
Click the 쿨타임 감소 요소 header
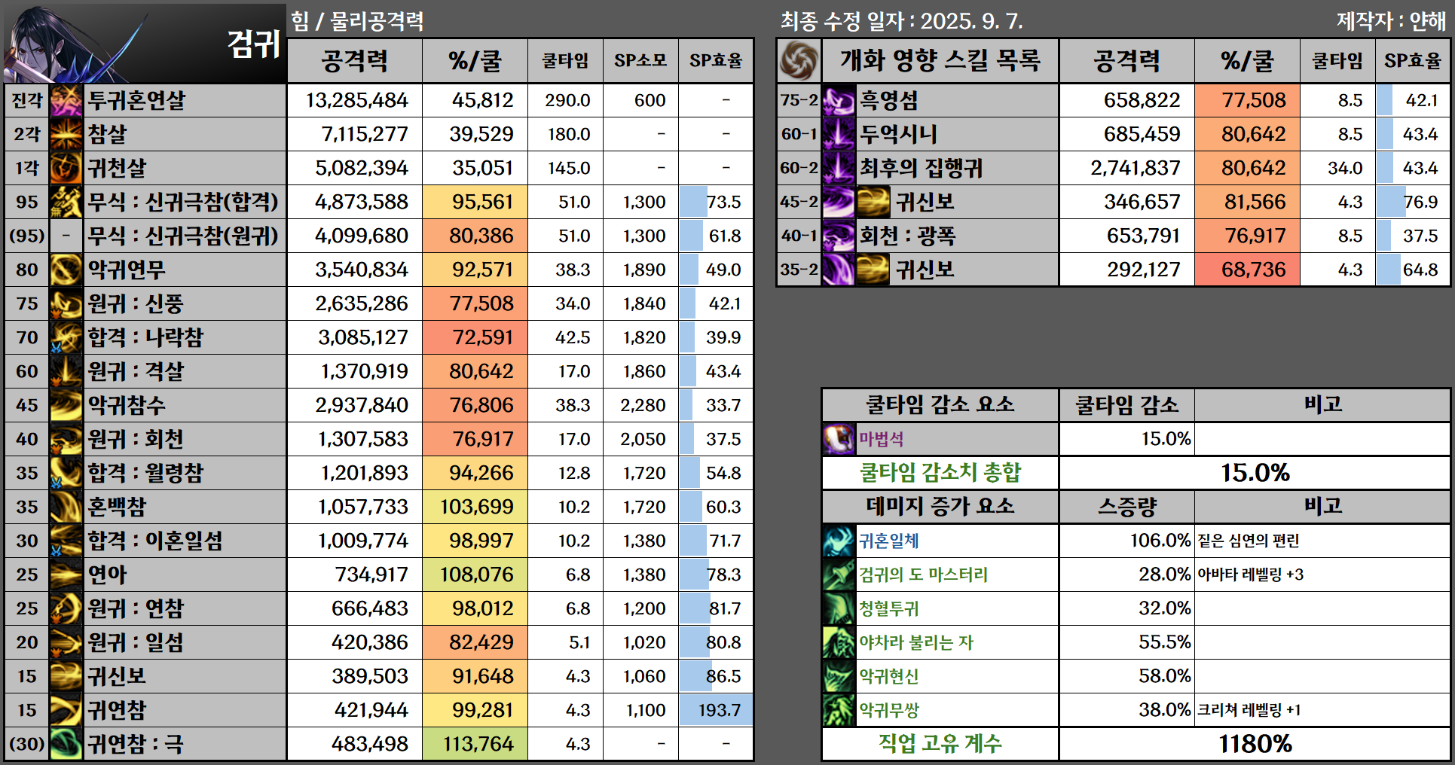[x=940, y=405]
